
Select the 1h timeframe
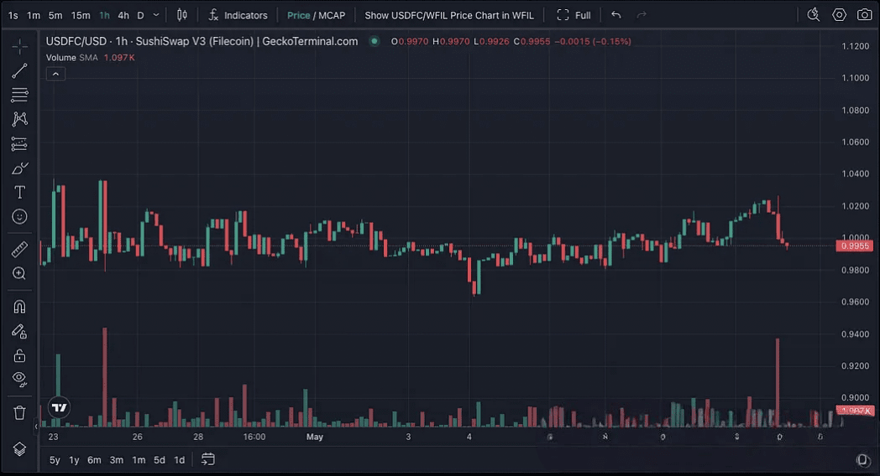tap(104, 16)
